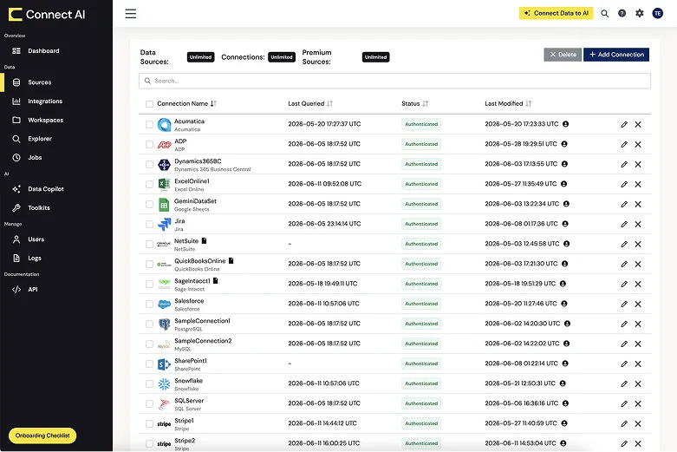Click the Authenticated status badge for Jira
Screen dimensions: 677x452
click(421, 224)
